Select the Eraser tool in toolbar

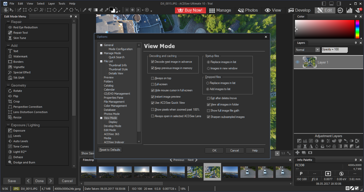(101, 10)
